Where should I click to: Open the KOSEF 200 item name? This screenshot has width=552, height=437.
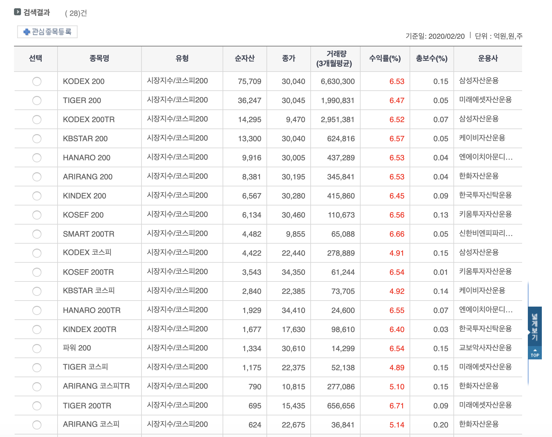(83, 215)
